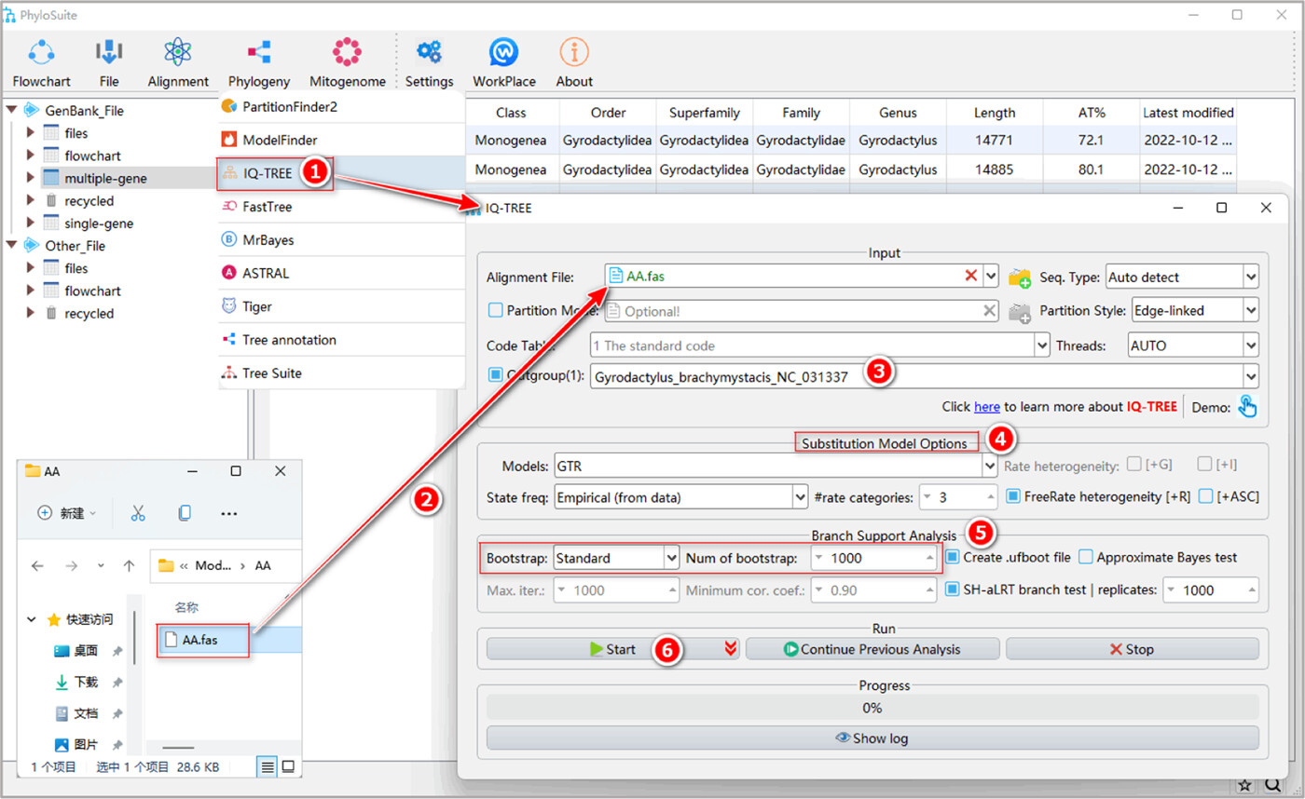Image resolution: width=1305 pixels, height=799 pixels.
Task: Collapse the Other_File tree node
Action: click(x=11, y=246)
